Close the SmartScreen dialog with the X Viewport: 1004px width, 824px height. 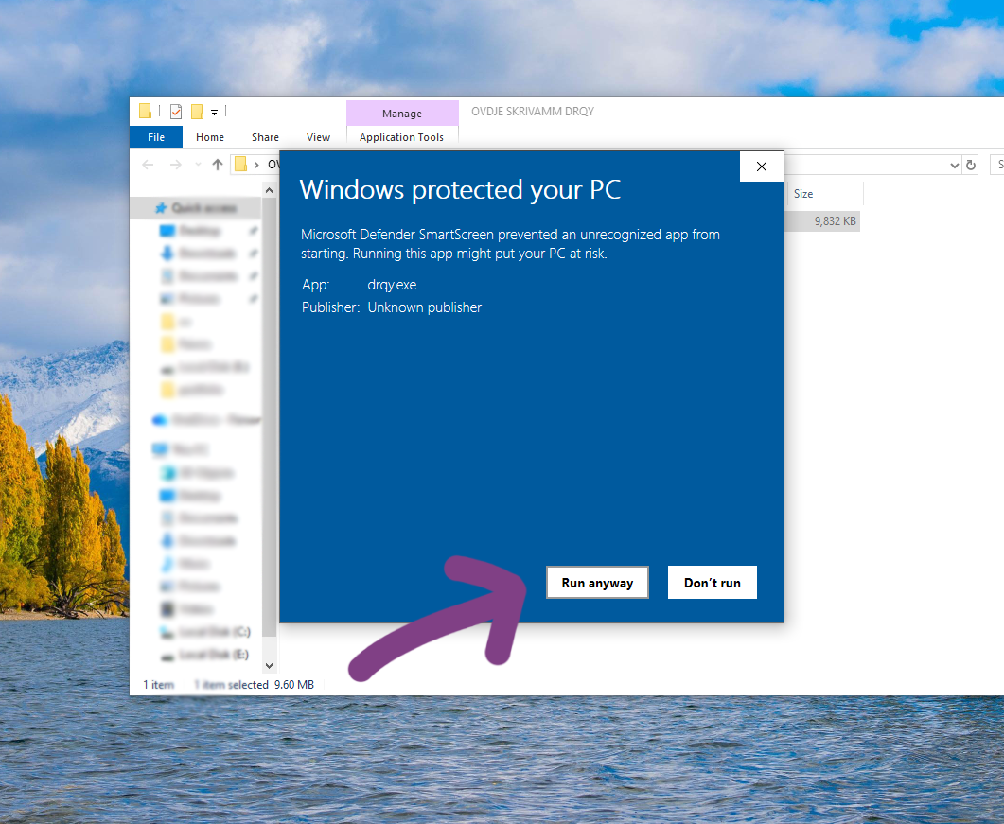(x=762, y=167)
